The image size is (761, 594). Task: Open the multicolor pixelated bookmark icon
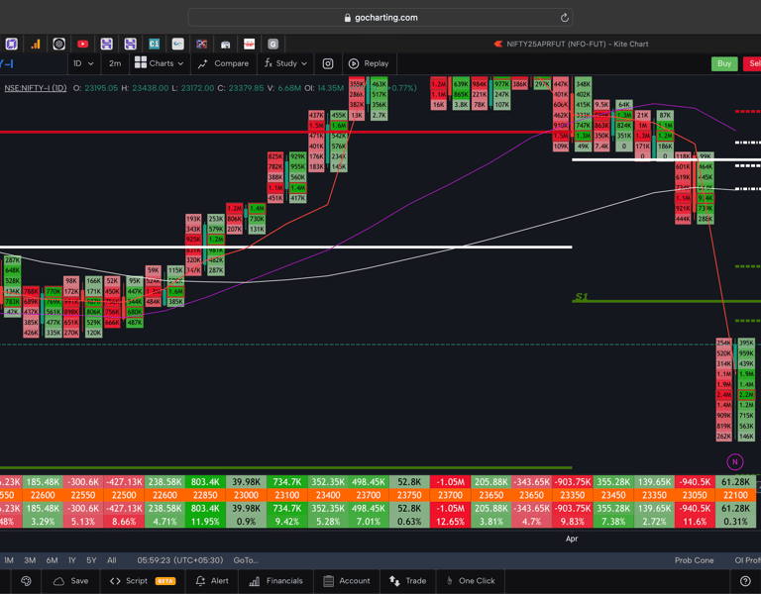tap(202, 45)
